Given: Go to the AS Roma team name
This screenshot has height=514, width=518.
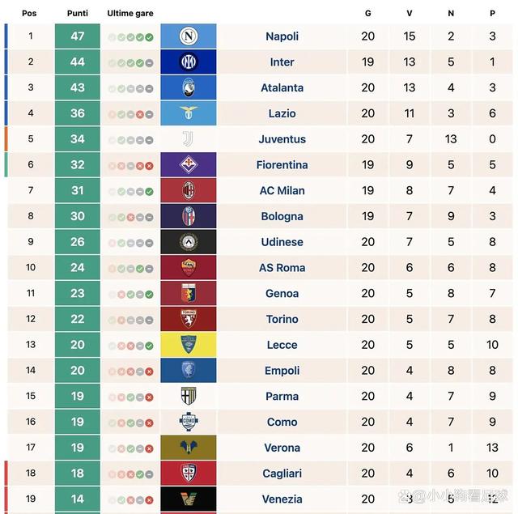Looking at the screenshot, I should pyautogui.click(x=282, y=268).
